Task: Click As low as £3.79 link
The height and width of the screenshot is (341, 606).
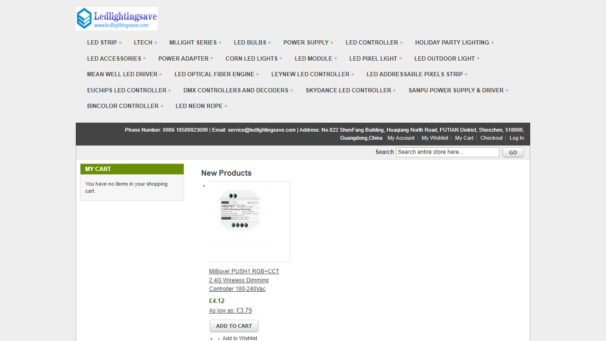Action: [231, 311]
